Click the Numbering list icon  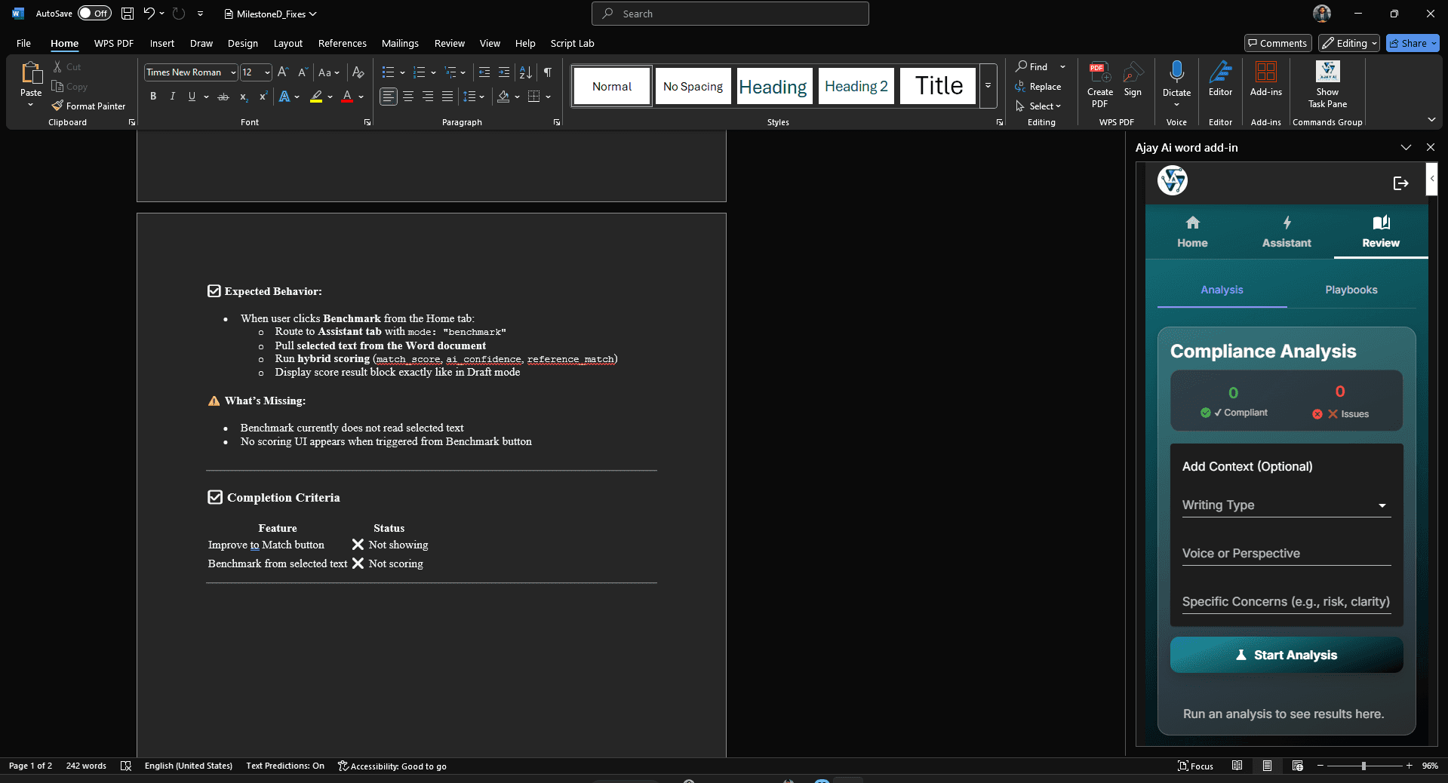coord(420,72)
